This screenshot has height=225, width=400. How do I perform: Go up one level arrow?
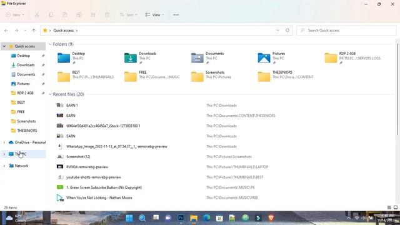tap(34, 31)
